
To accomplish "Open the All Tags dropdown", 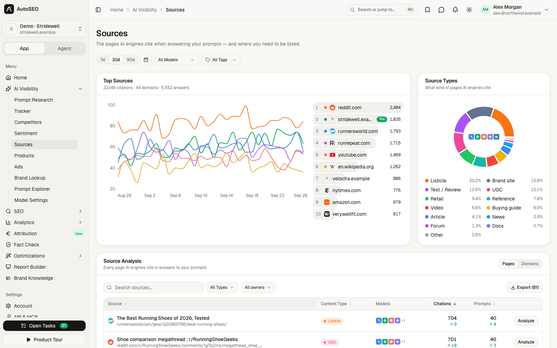I will pos(221,60).
